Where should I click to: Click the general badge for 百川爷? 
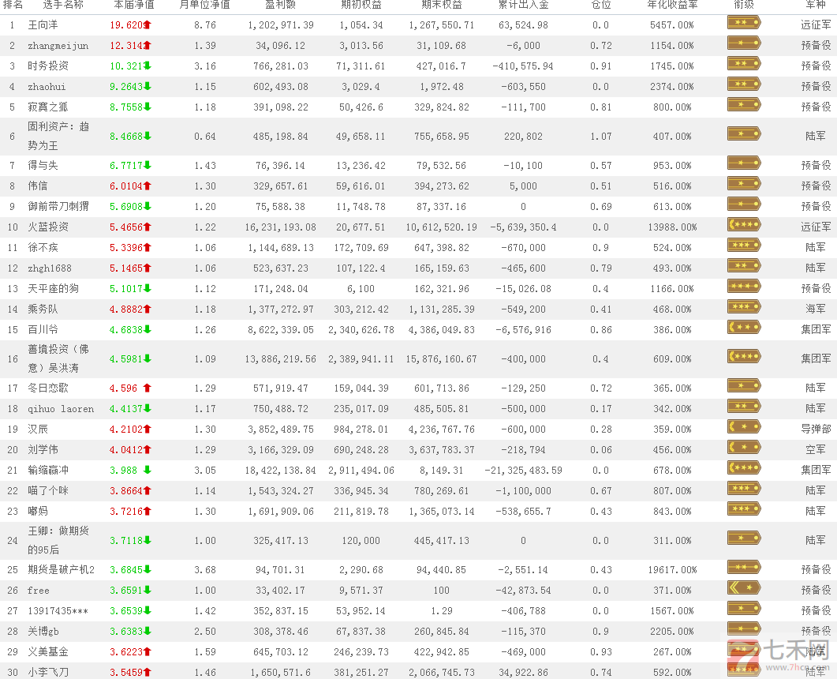click(x=744, y=327)
